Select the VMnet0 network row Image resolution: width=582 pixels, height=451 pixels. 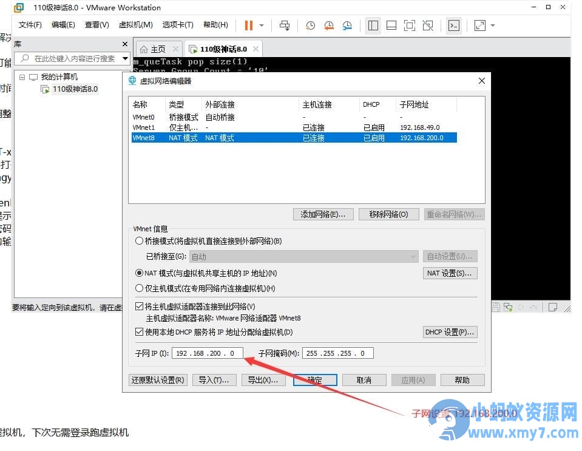(x=294, y=117)
